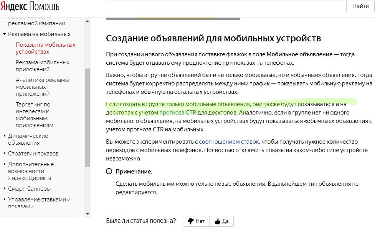
Task: Expand the Стратегии показов section arrow
Action: tap(4, 154)
